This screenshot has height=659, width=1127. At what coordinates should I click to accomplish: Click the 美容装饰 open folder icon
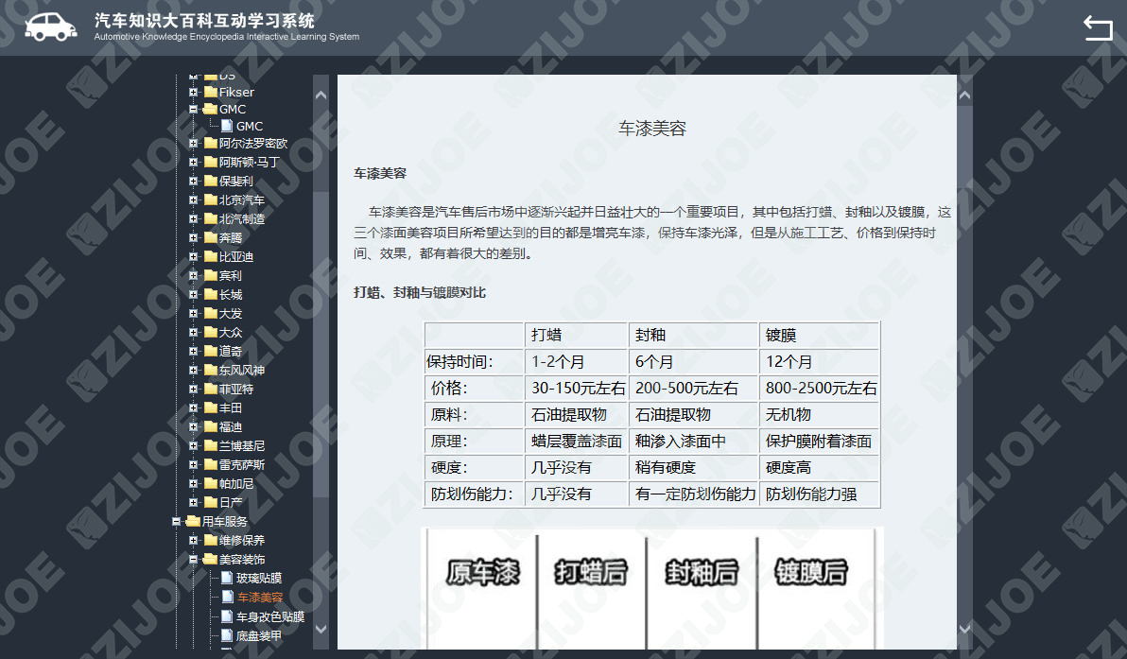tap(211, 559)
